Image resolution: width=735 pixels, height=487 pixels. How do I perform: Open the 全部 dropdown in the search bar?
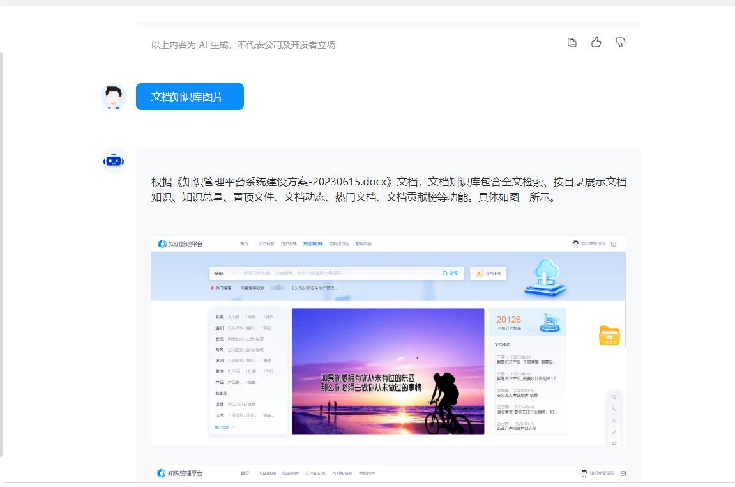coord(225,274)
